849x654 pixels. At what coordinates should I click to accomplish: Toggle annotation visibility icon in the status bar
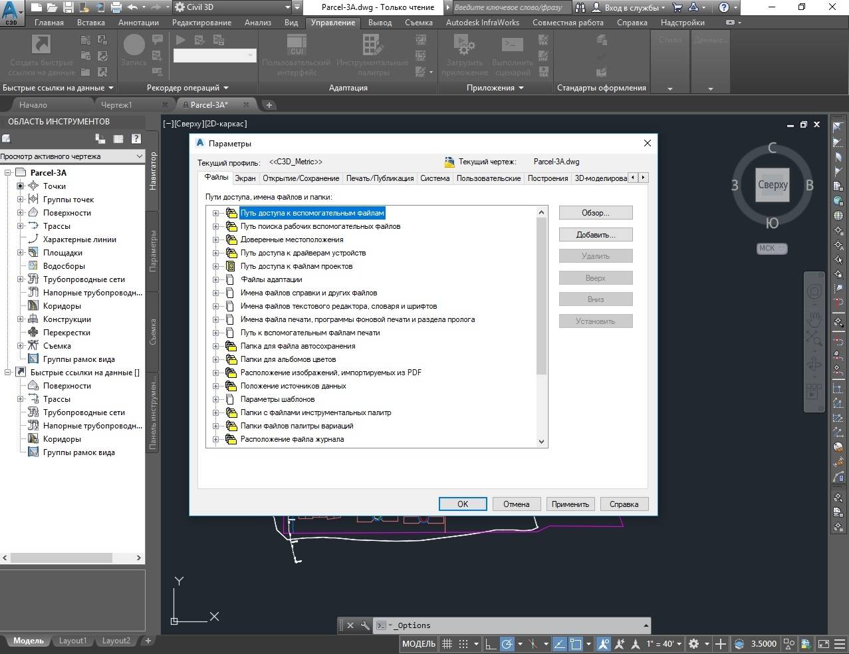coord(604,643)
